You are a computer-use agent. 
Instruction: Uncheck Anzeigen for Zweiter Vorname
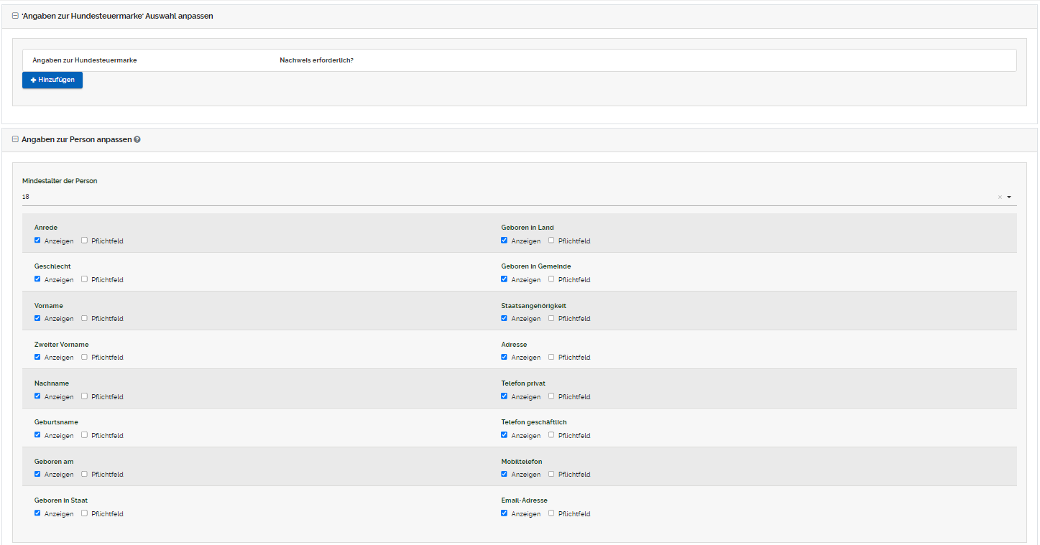click(37, 357)
